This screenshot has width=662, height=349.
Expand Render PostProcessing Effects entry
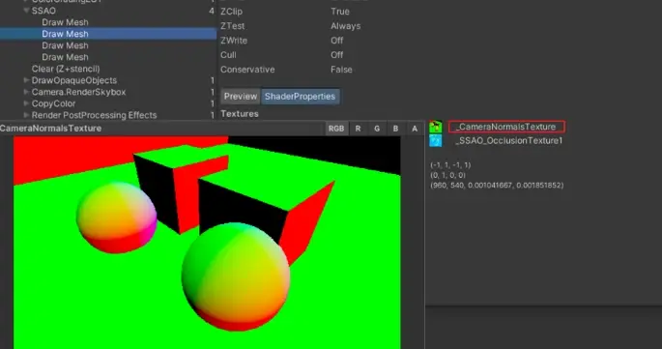26,115
